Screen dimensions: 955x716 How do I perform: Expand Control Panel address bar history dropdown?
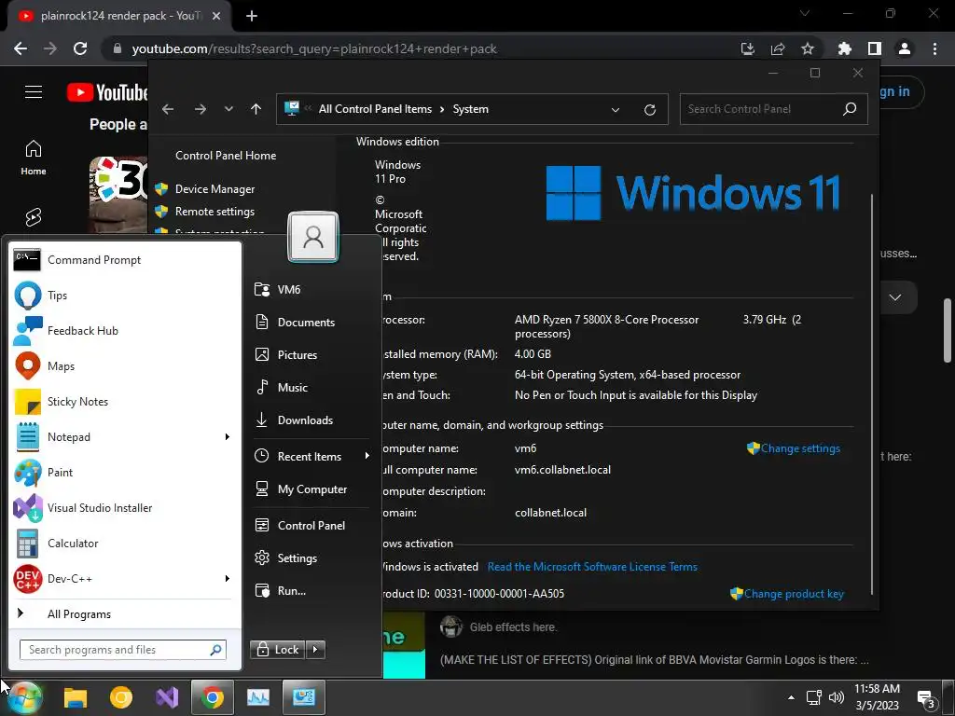(x=616, y=110)
